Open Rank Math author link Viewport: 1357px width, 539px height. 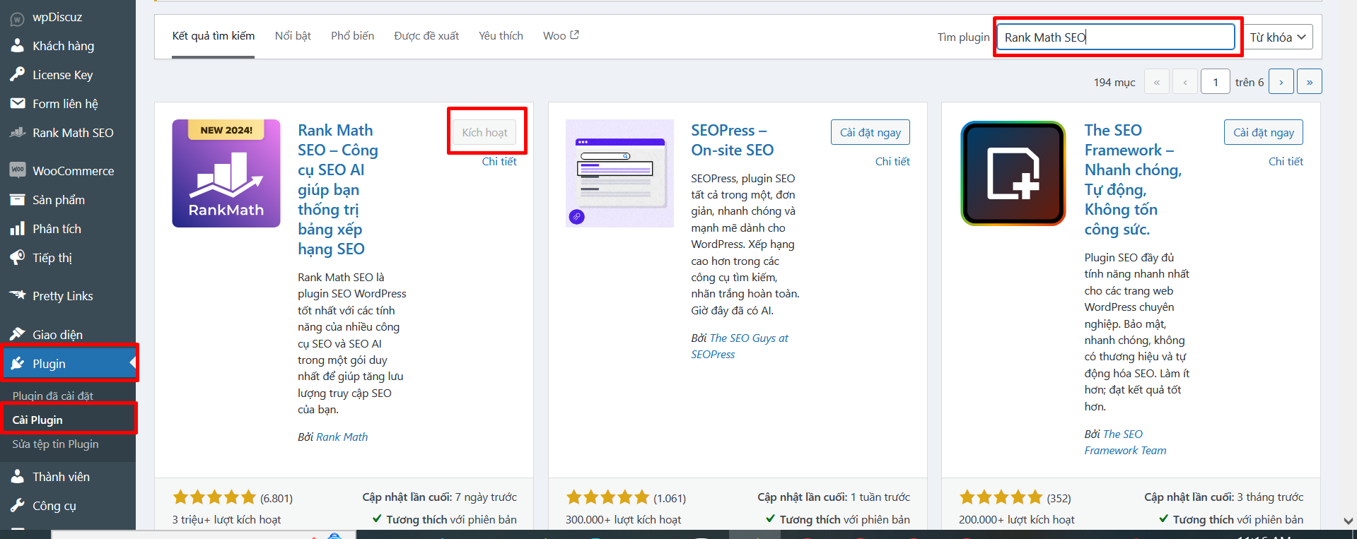click(x=342, y=437)
